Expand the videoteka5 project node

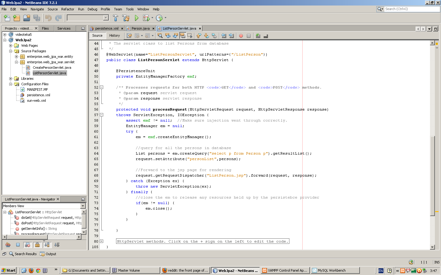[x=5, y=35]
